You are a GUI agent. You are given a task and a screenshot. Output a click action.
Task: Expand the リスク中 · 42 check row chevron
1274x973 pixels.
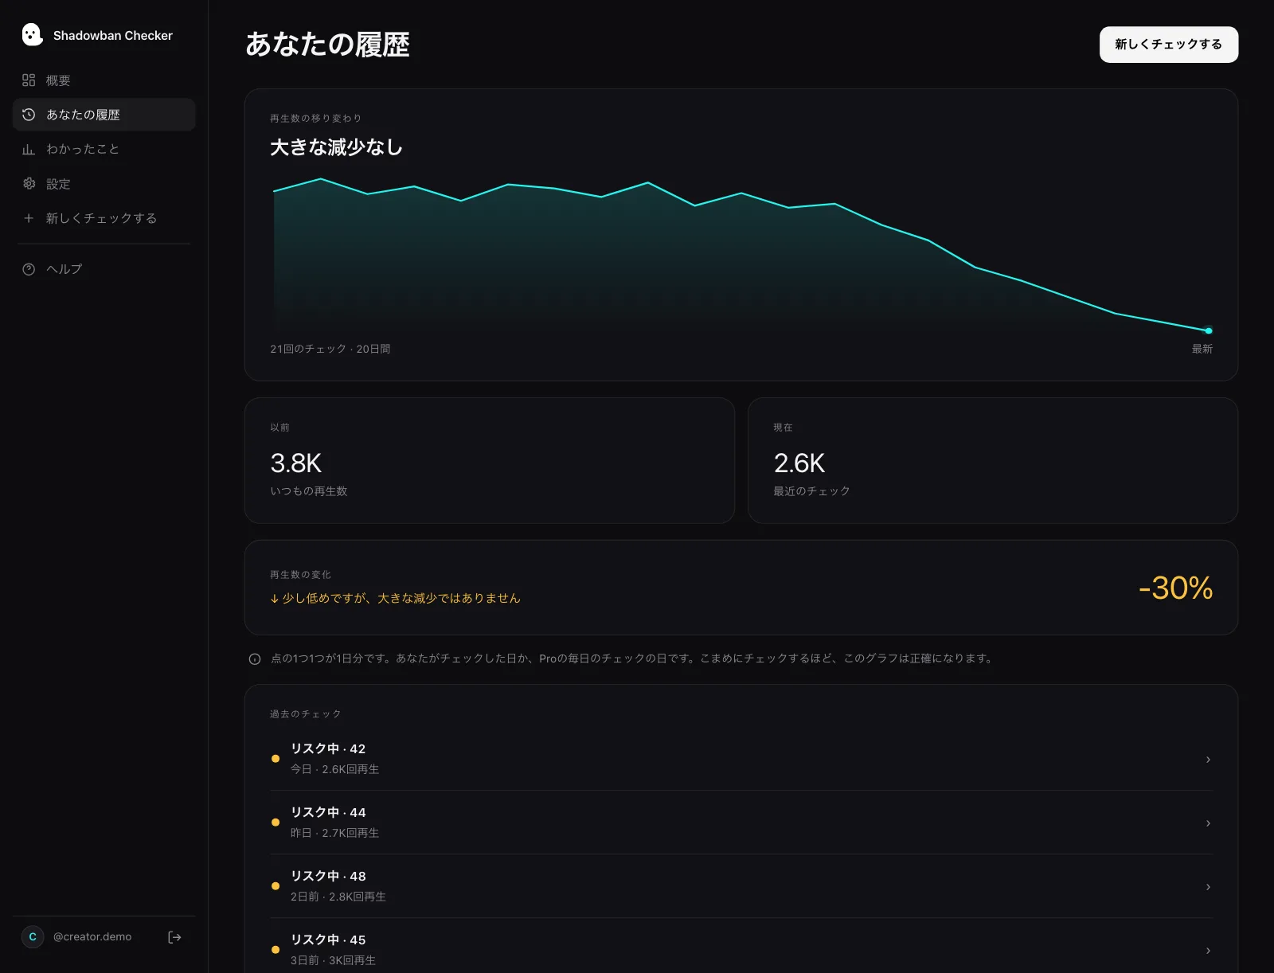click(x=1208, y=760)
